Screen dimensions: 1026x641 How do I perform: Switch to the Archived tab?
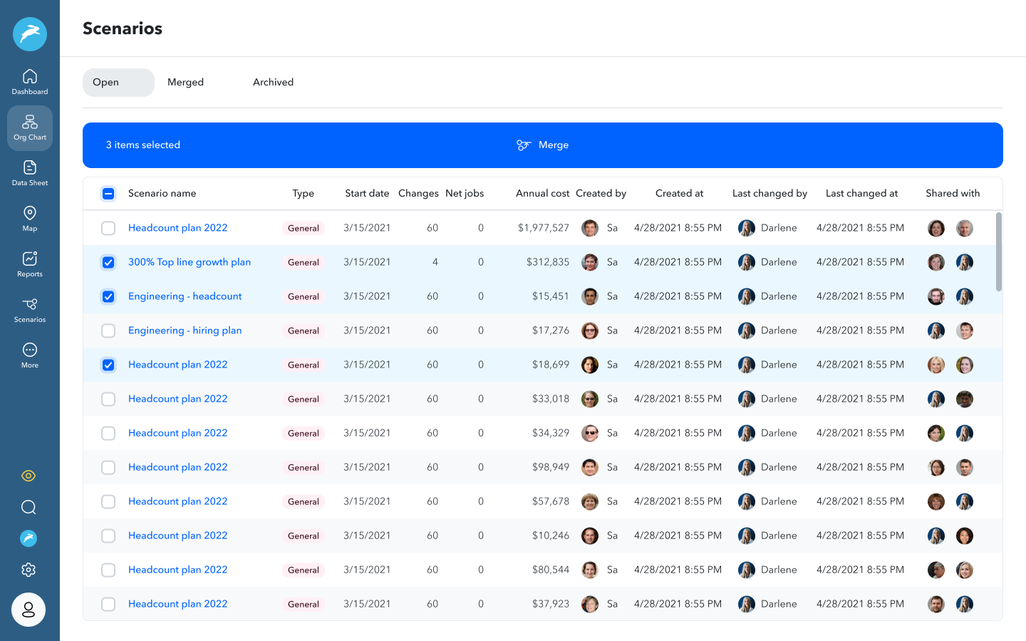[x=273, y=83]
